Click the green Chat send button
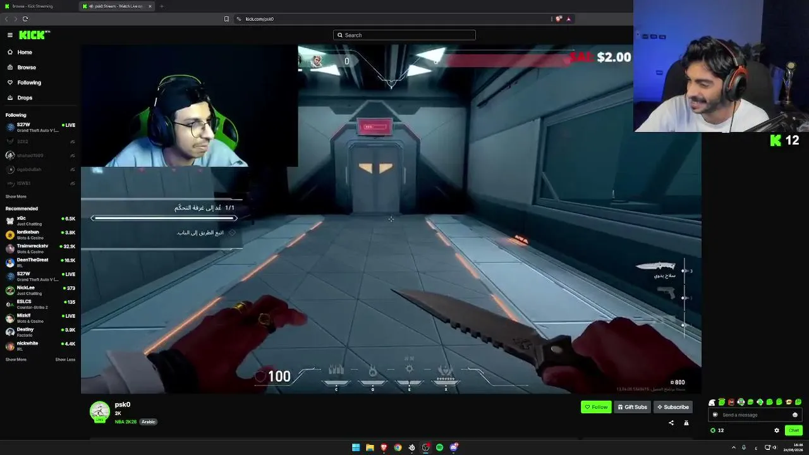 coord(794,430)
